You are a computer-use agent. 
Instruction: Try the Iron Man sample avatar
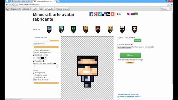[86, 29]
